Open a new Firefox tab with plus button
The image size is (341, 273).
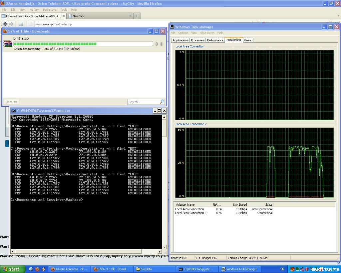click(x=137, y=16)
